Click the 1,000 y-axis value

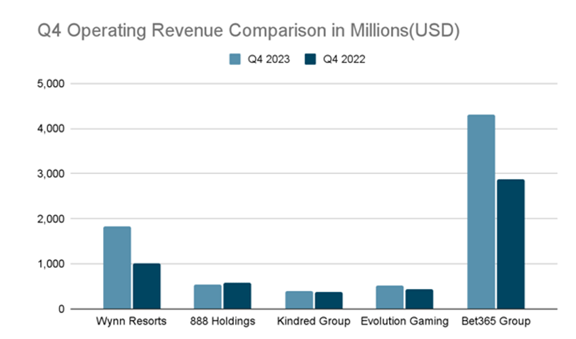point(51,264)
